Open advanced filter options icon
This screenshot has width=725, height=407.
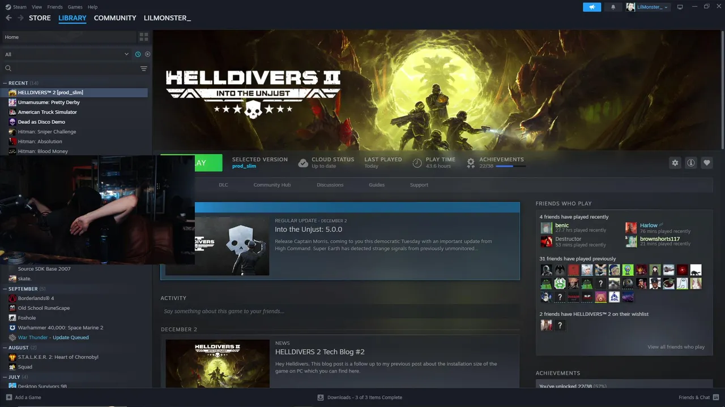[144, 68]
